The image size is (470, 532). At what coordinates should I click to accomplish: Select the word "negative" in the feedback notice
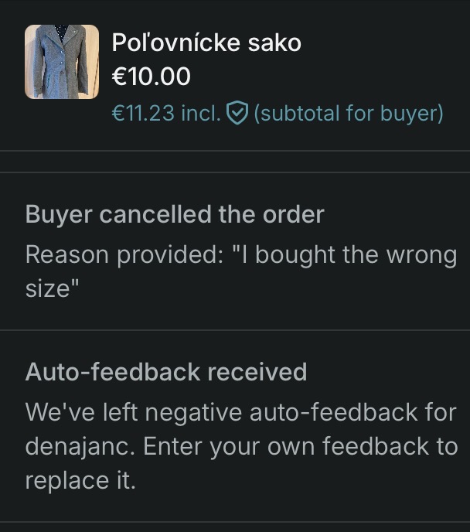(x=193, y=413)
